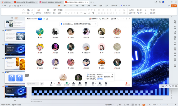Start meeting recording

(x=93, y=84)
